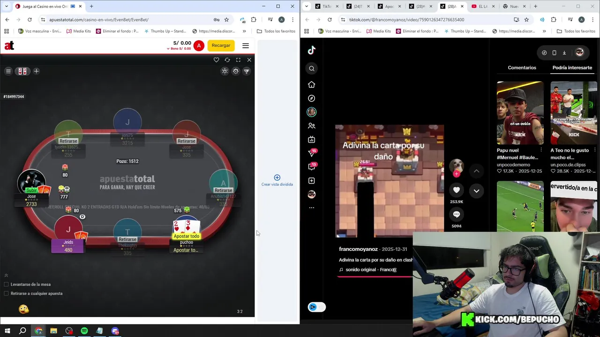Open Papu nuel #Mernuel video thumbnail
The width and height of the screenshot is (600, 337).
(x=520, y=113)
